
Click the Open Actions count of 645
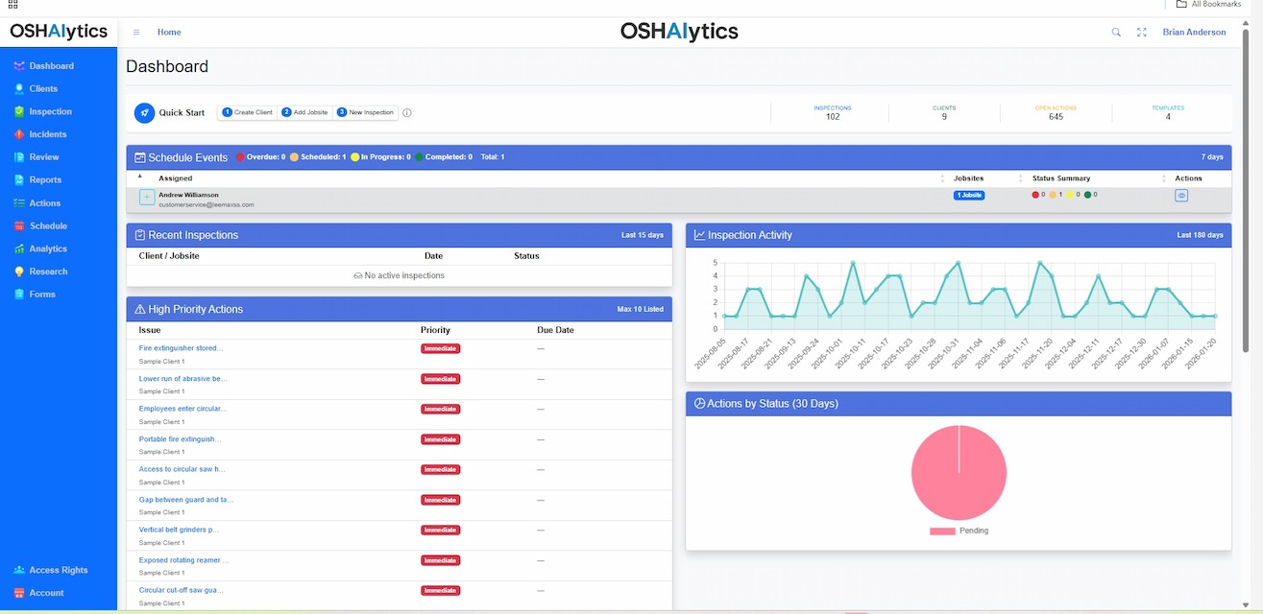tap(1056, 117)
